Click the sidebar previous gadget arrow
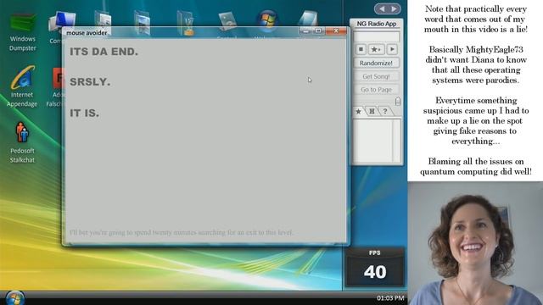The height and width of the screenshot is (305, 543). click(x=382, y=9)
